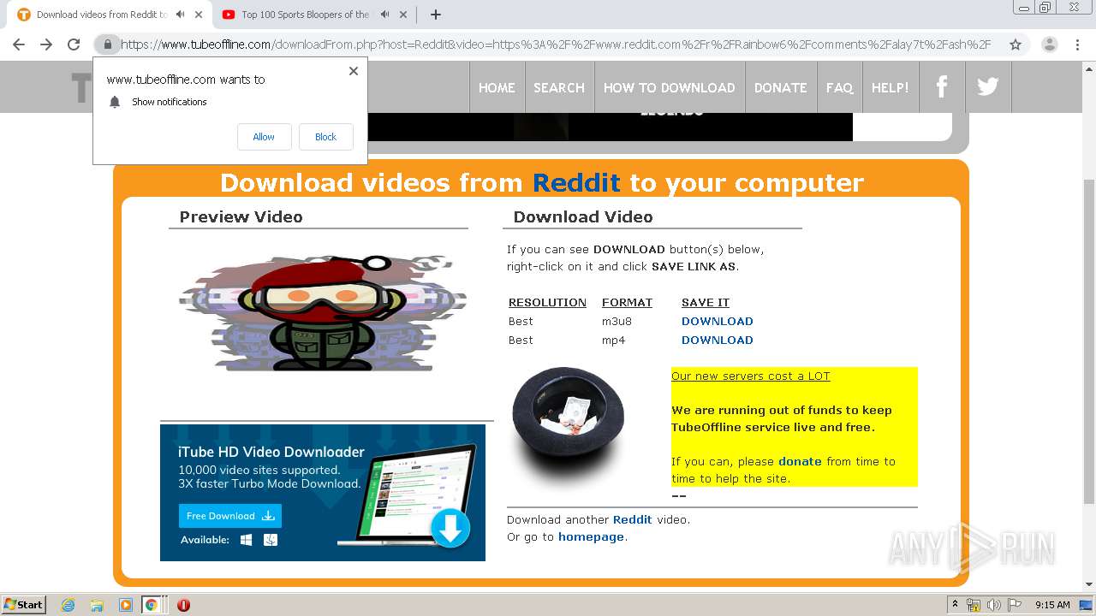The width and height of the screenshot is (1096, 616).
Task: Open the Windows Start menu
Action: 24,604
